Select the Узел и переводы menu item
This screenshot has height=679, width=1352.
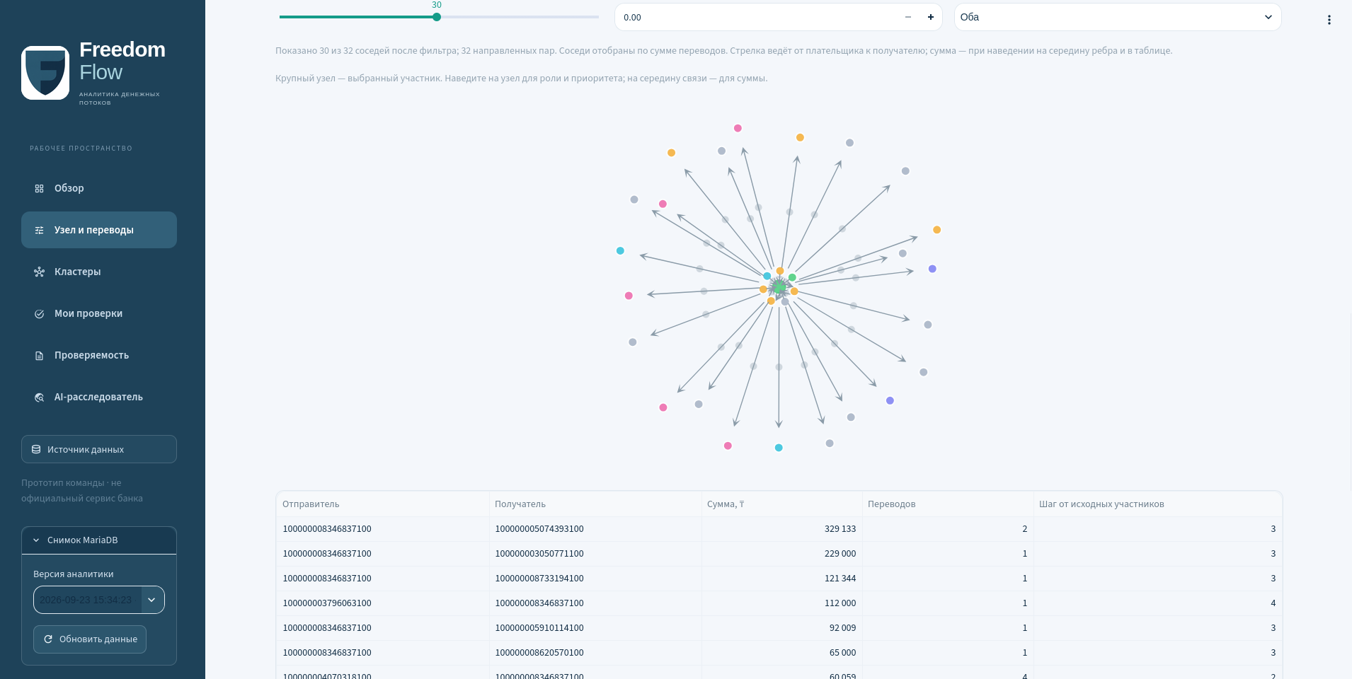(x=99, y=230)
